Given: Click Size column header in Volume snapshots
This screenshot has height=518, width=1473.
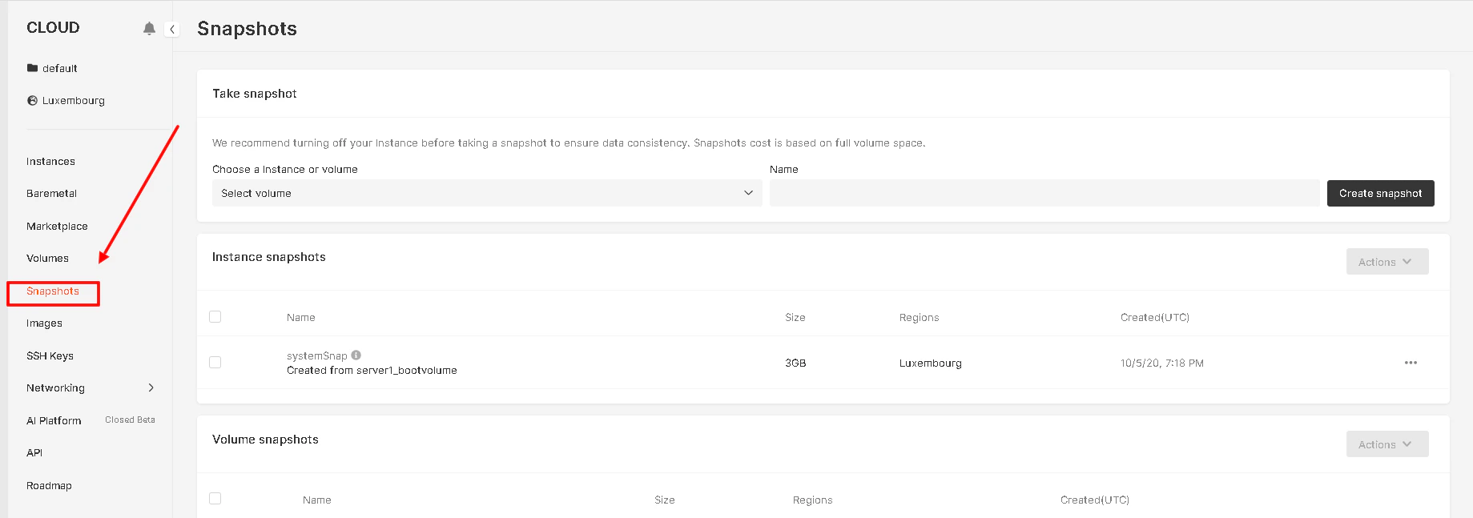Looking at the screenshot, I should coord(665,500).
